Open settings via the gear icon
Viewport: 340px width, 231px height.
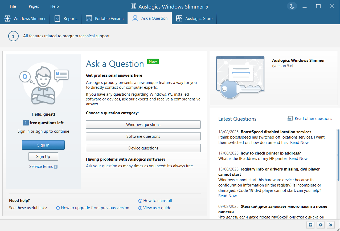320,225
